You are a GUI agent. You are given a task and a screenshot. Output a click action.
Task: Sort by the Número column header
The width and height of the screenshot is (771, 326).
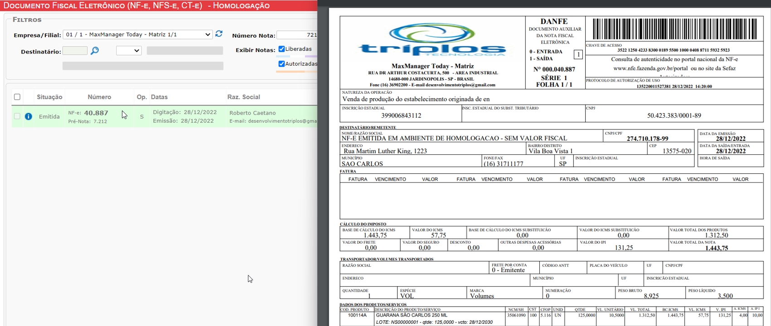(99, 97)
